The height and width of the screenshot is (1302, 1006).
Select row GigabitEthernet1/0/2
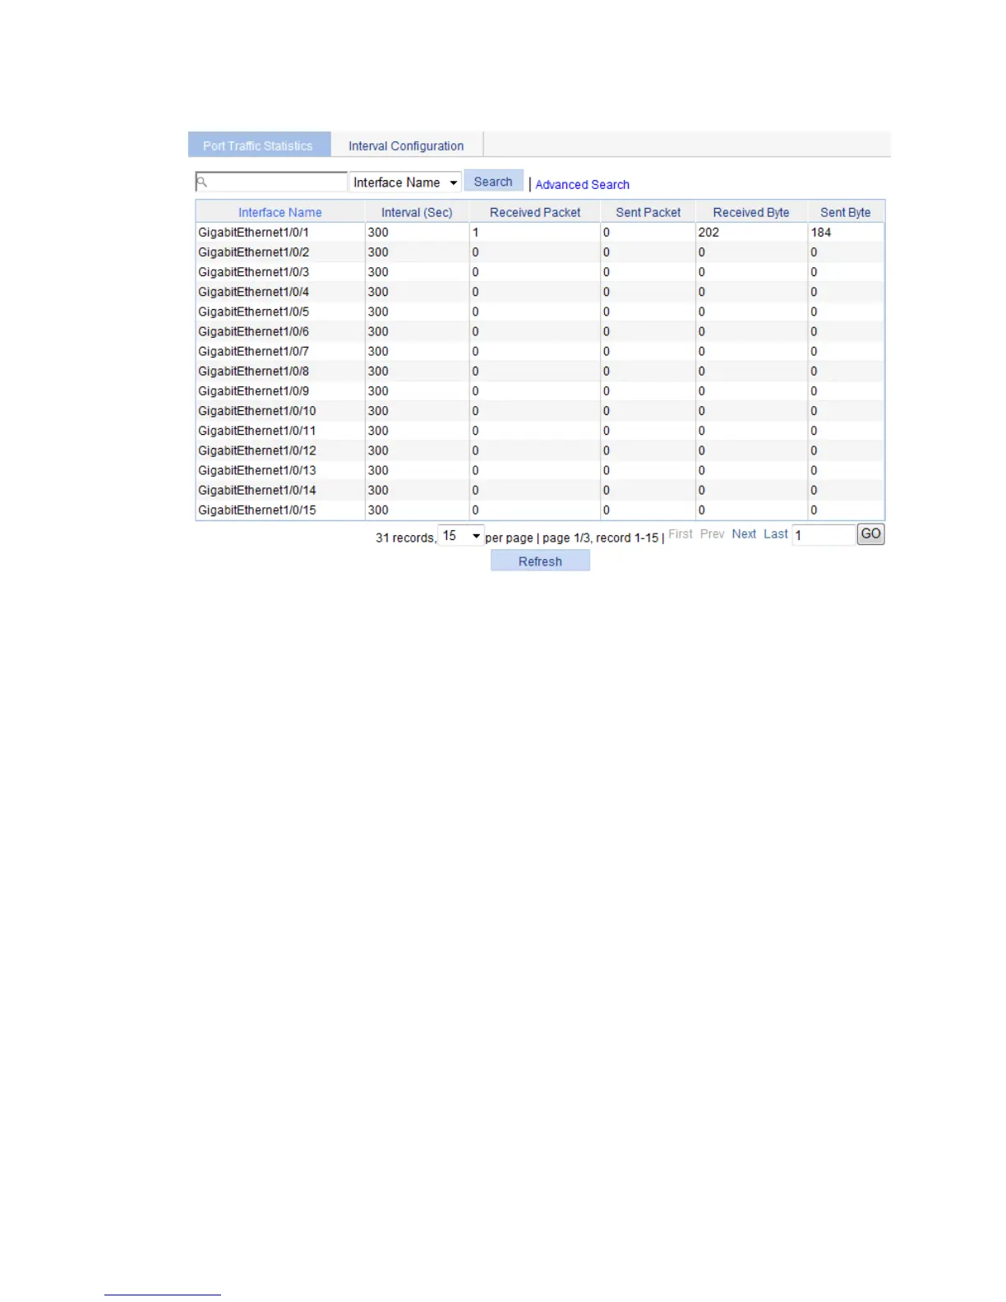[x=540, y=252]
